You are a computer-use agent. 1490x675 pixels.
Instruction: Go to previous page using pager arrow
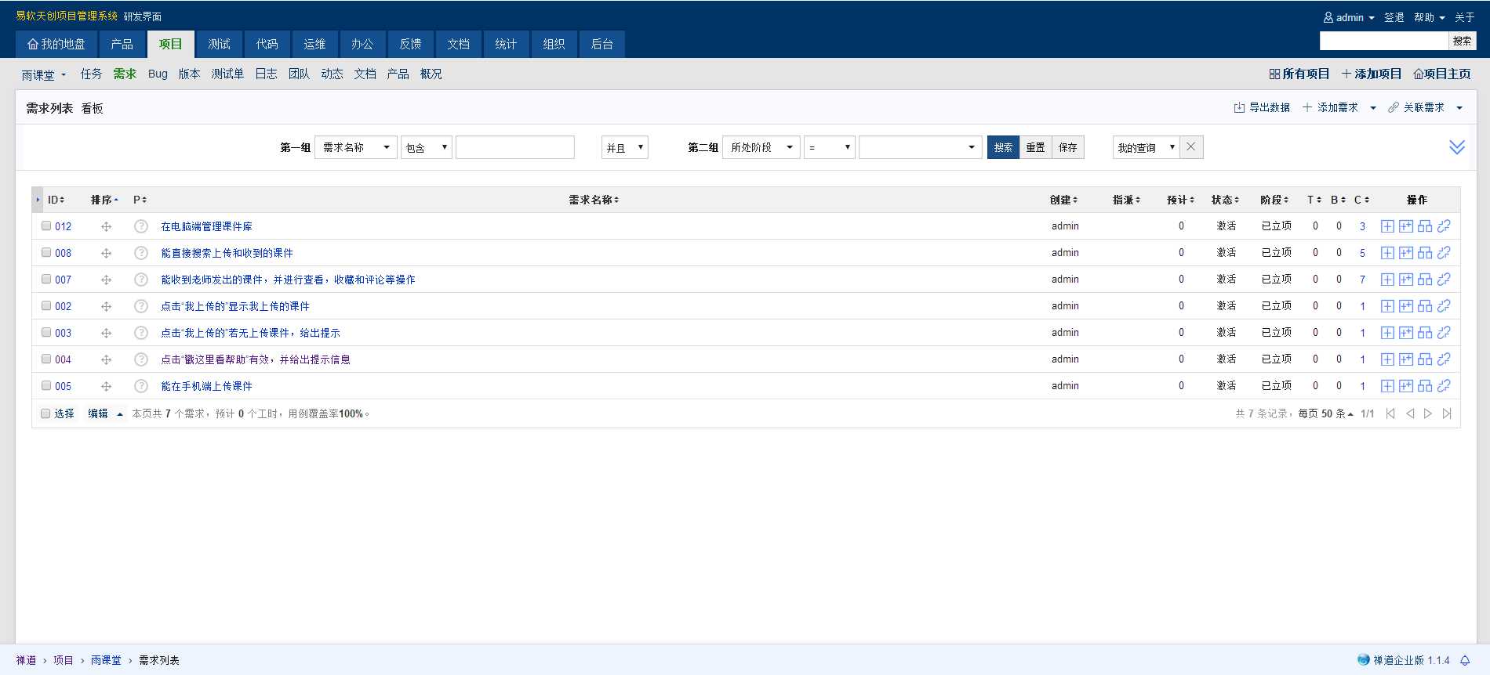1410,413
